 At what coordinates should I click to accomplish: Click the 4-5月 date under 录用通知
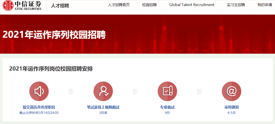pos(231,113)
